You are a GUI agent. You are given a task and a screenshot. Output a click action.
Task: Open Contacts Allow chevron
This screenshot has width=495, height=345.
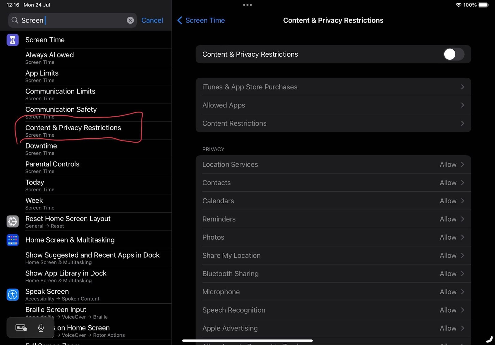click(463, 183)
